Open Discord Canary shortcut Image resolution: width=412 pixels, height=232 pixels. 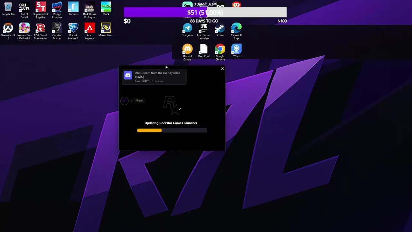coord(187,52)
